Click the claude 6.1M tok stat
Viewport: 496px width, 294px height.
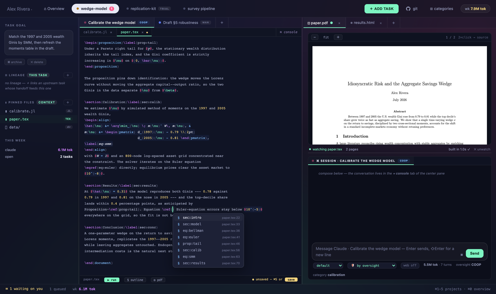39,150
